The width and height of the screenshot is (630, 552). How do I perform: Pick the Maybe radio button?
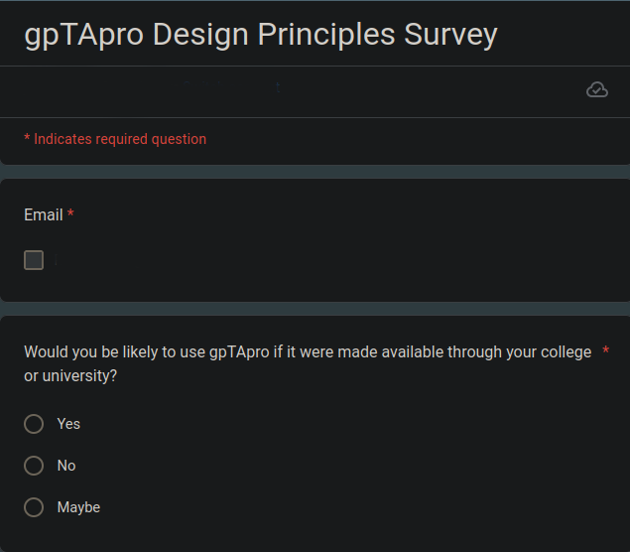[34, 507]
